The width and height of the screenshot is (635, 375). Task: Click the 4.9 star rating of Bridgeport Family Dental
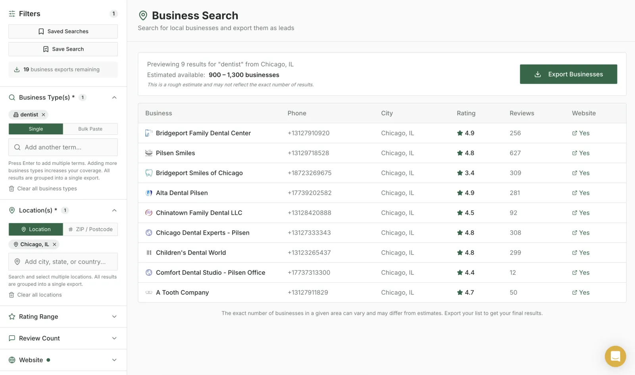coord(466,133)
